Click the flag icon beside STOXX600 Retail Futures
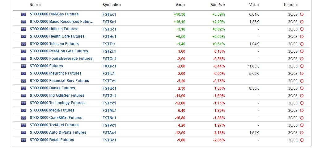The height and width of the screenshot is (154, 322). (23, 140)
